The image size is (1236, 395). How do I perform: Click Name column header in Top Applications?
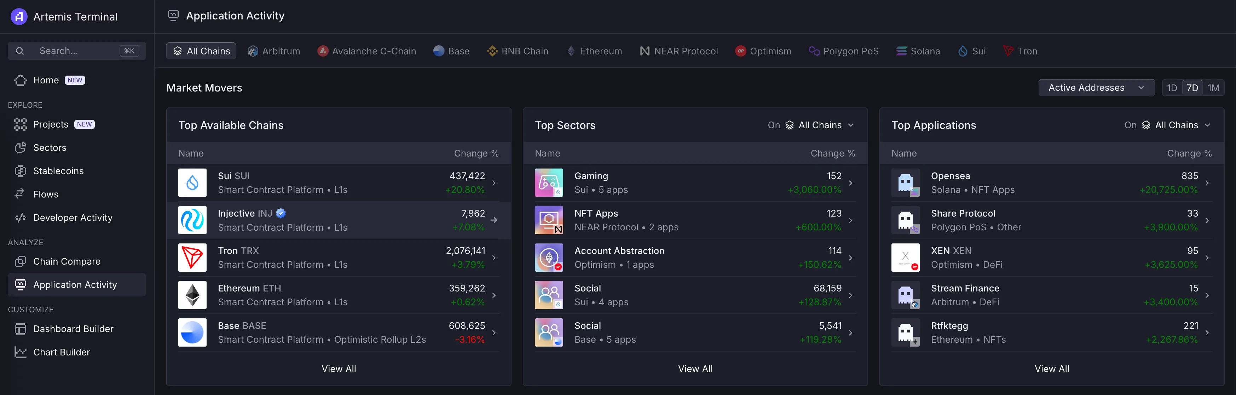point(904,153)
